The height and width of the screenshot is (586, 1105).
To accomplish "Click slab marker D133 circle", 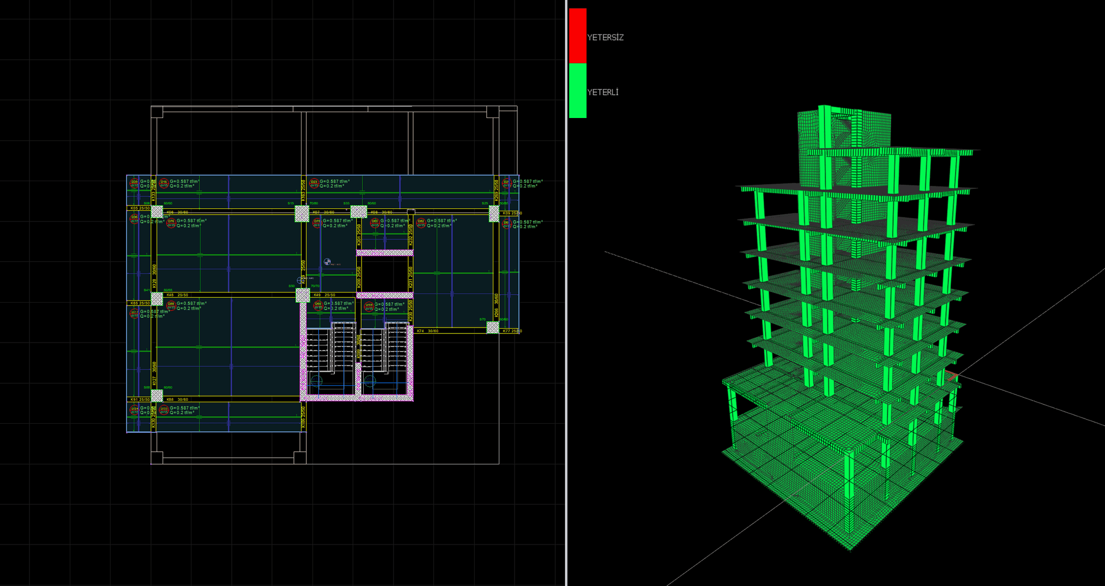I will point(163,410).
